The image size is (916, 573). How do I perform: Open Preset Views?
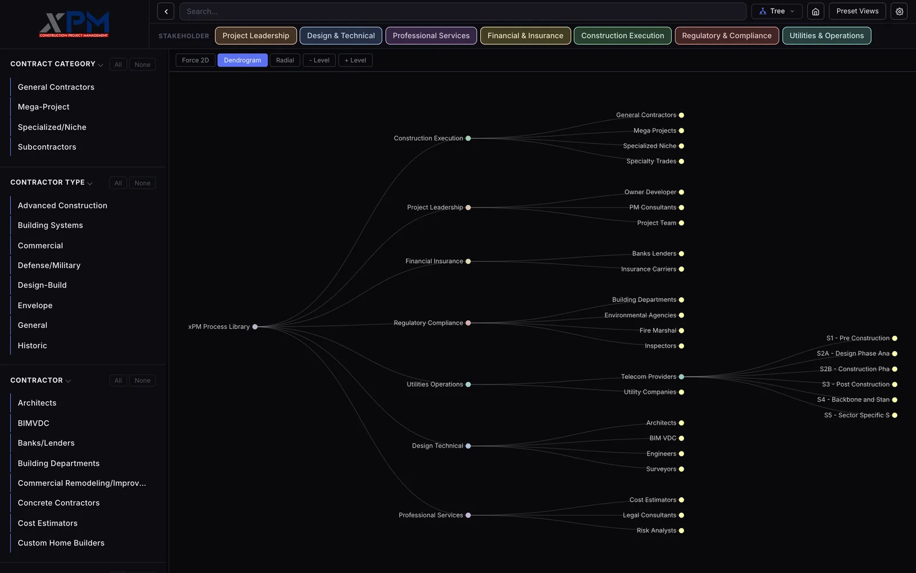pyautogui.click(x=857, y=11)
